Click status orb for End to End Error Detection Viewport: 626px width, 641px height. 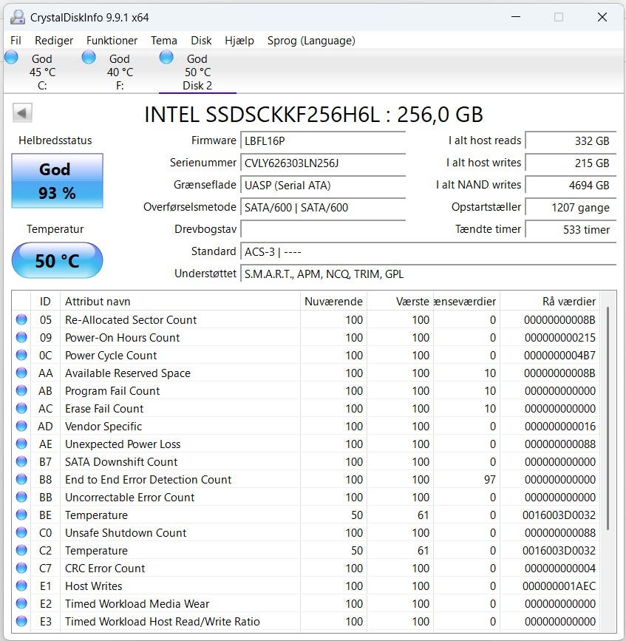(21, 479)
